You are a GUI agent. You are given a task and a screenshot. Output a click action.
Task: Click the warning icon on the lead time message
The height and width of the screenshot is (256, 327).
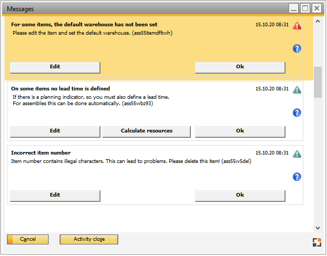[297, 89]
